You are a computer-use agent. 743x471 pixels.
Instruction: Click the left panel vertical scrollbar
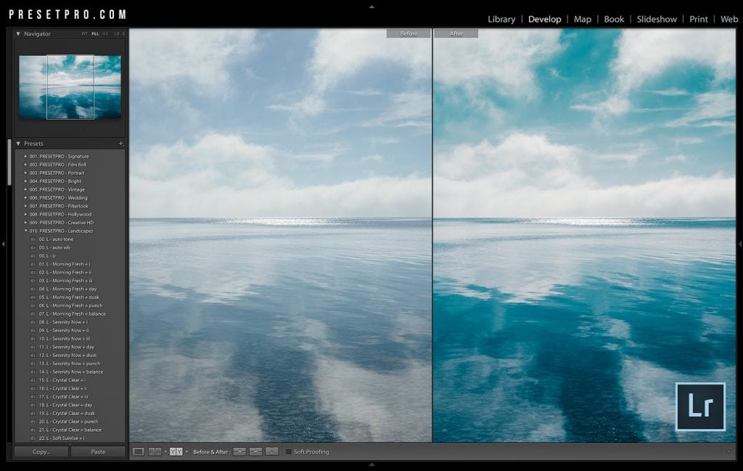tap(9, 162)
